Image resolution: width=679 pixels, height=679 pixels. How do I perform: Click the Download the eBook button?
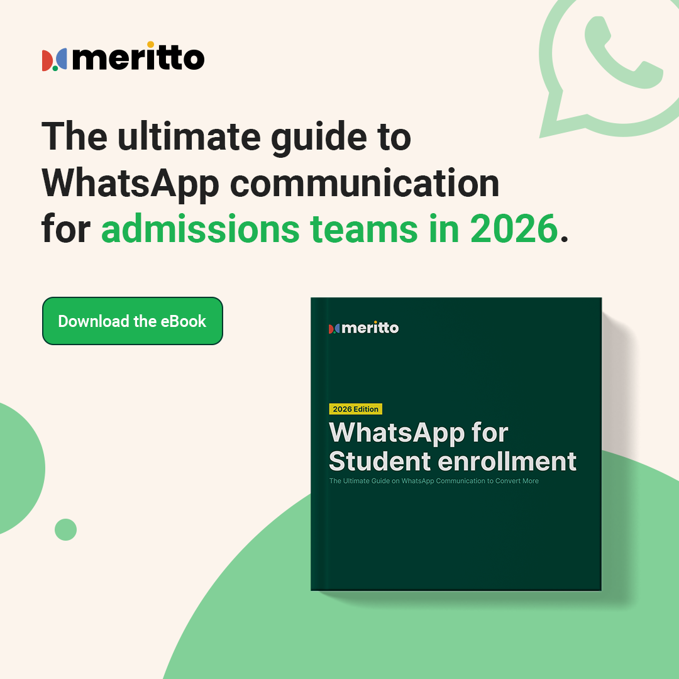point(133,321)
